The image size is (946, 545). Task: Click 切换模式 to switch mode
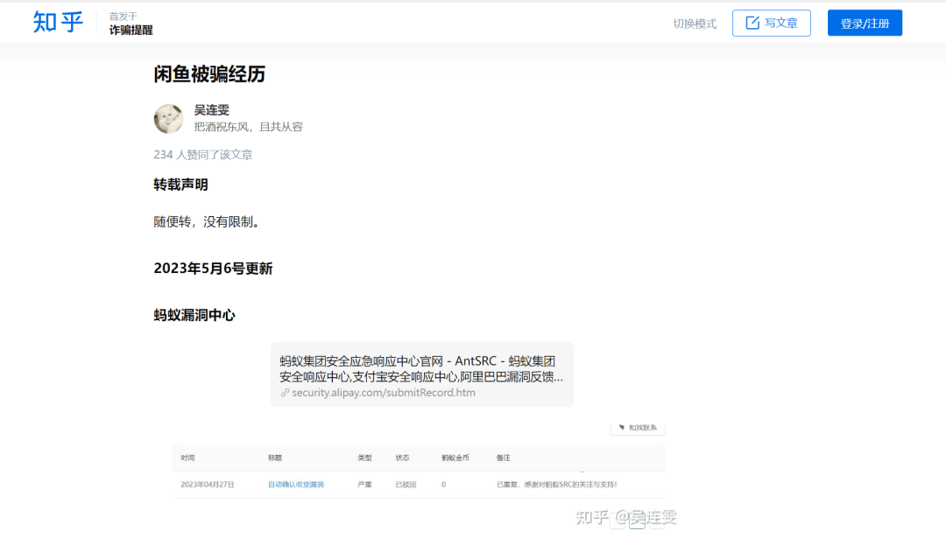[x=695, y=24]
